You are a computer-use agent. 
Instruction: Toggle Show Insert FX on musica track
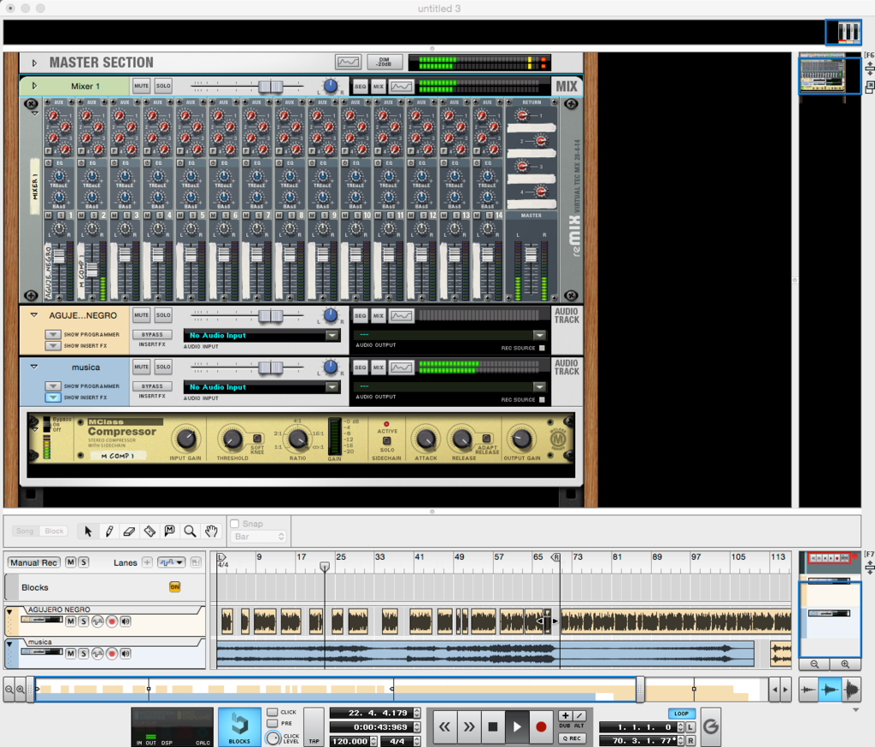coord(53,397)
